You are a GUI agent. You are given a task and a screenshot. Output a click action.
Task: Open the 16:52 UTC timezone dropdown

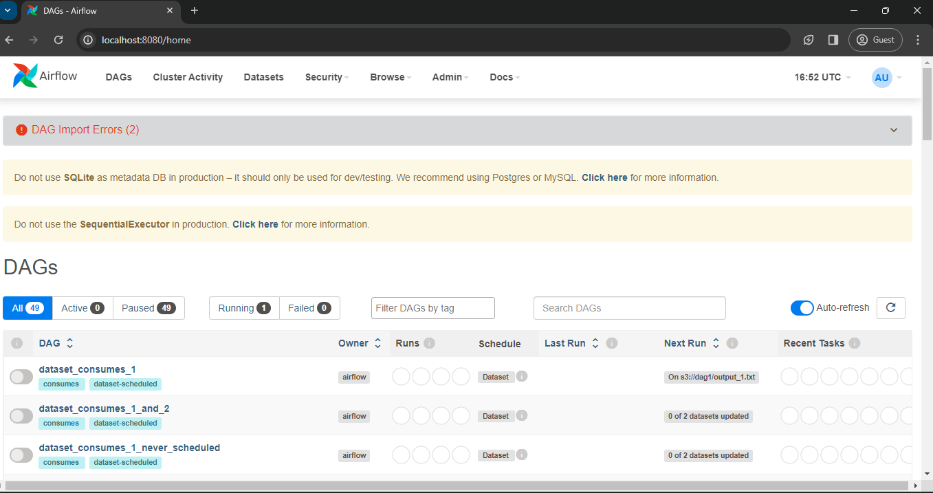coord(822,77)
